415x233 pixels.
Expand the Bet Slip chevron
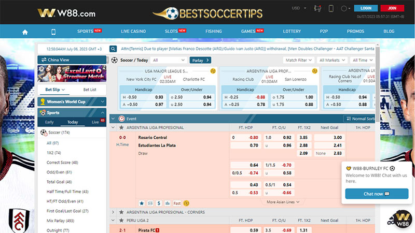pyautogui.click(x=63, y=90)
